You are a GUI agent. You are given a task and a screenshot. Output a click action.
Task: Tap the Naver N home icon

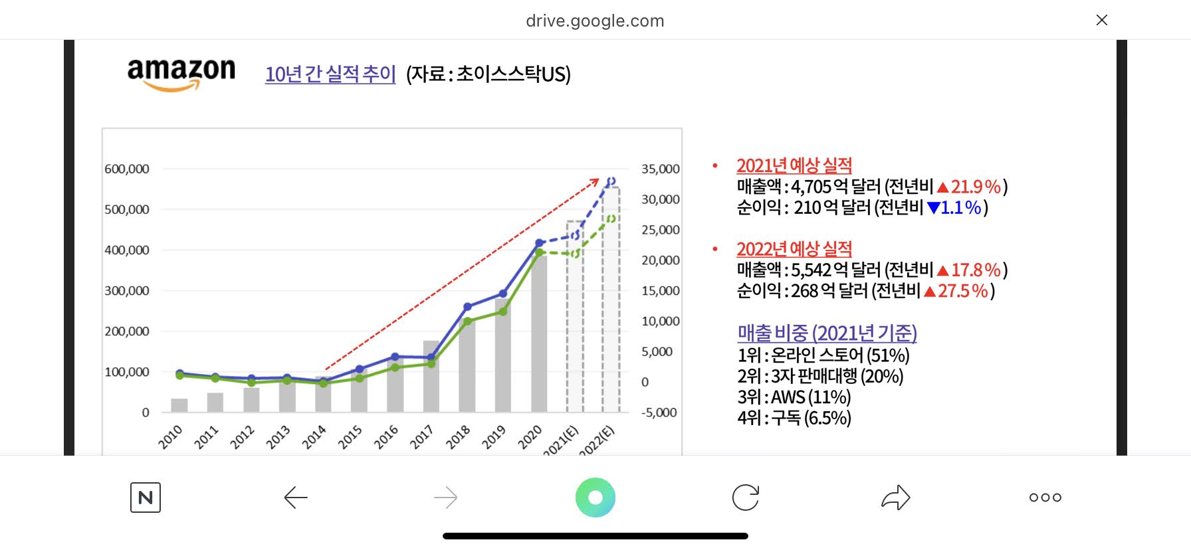click(146, 498)
